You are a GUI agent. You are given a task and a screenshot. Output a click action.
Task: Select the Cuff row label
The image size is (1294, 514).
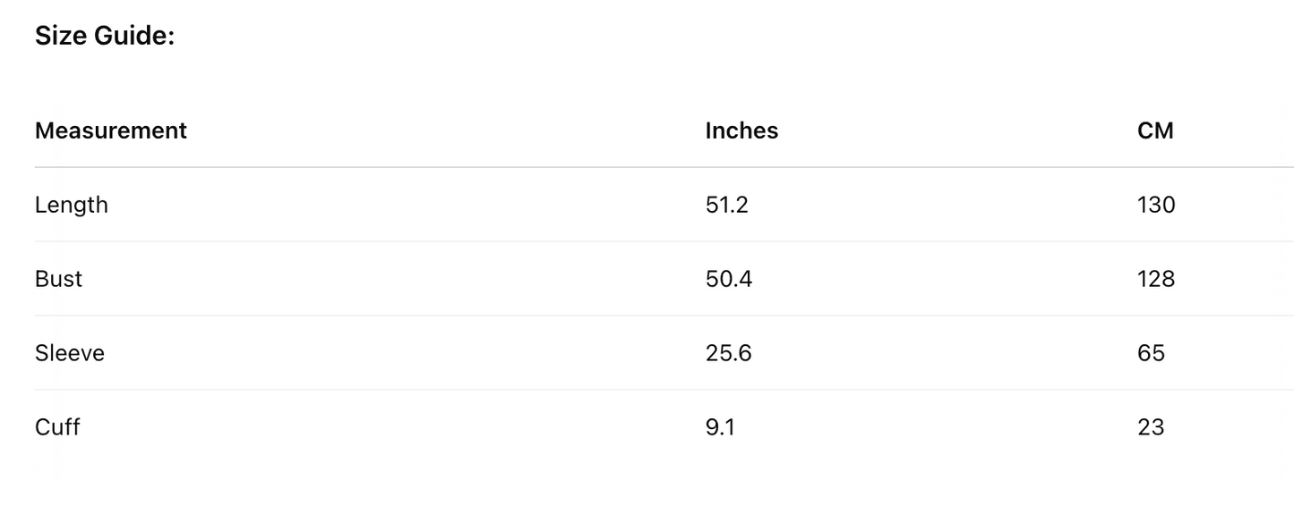[57, 427]
